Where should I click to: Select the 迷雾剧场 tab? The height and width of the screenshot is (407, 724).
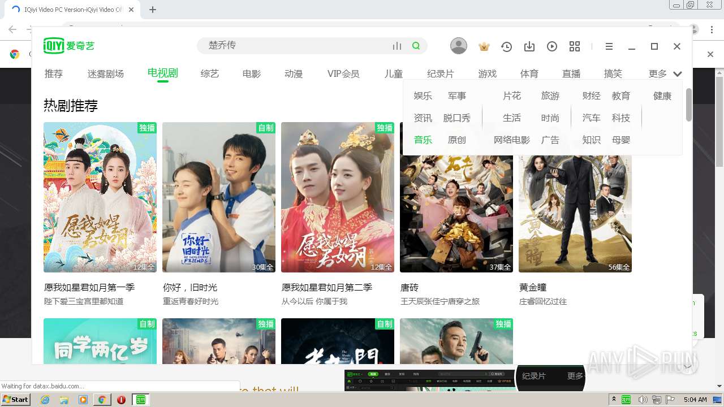pyautogui.click(x=106, y=73)
